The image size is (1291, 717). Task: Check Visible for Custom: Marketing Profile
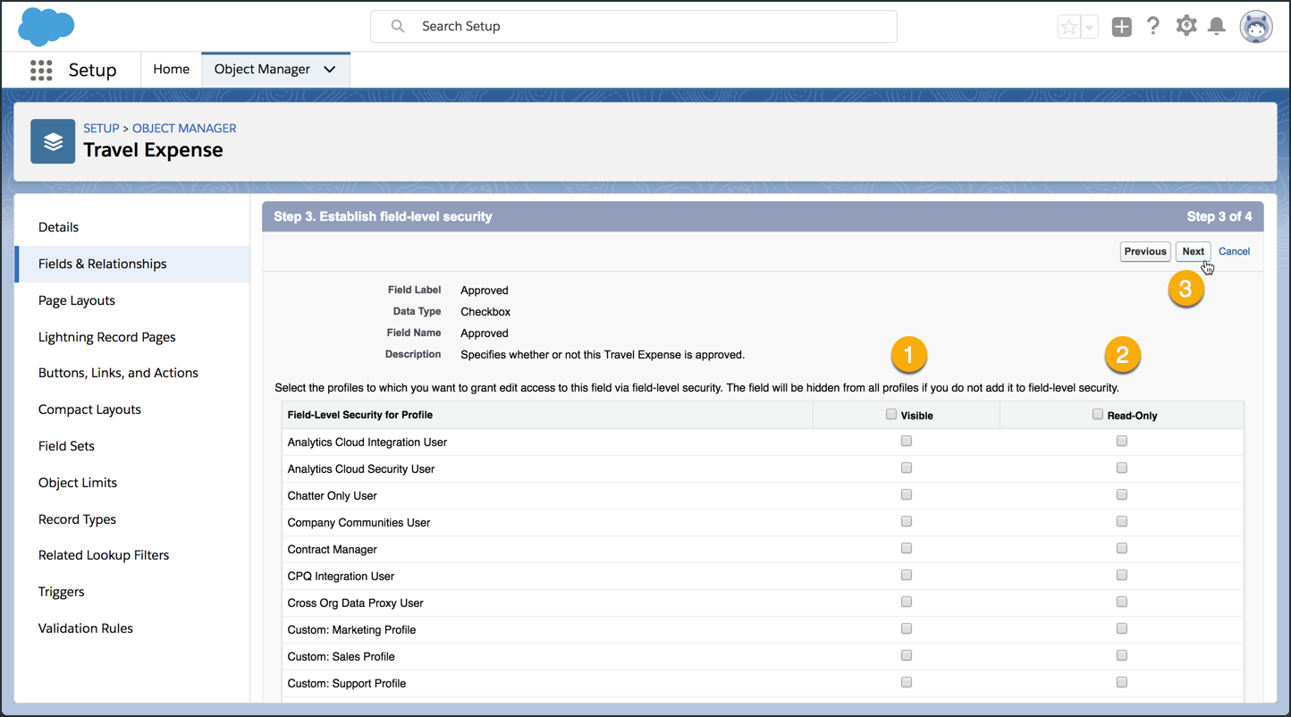point(907,628)
